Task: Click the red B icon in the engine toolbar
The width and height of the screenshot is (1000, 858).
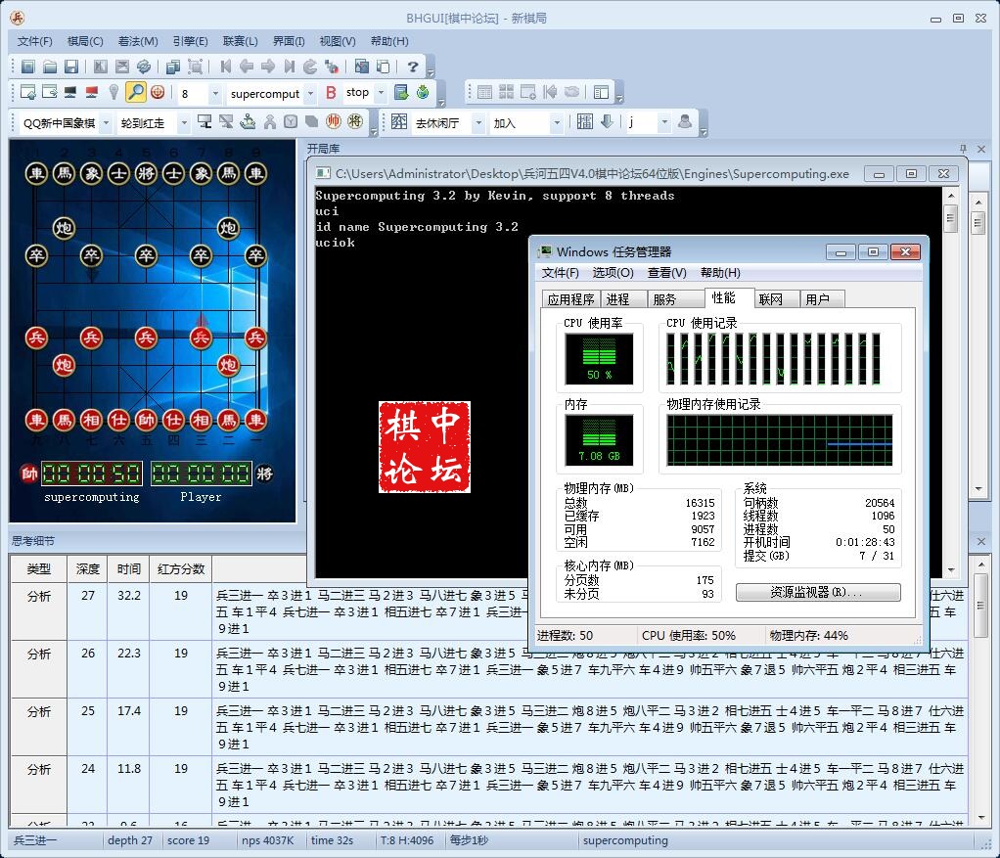Action: (331, 92)
